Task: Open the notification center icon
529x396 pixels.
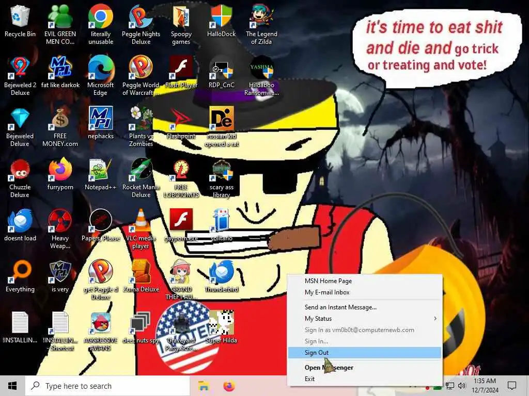Action: point(512,386)
